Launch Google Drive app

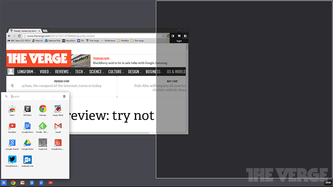click(x=27, y=144)
